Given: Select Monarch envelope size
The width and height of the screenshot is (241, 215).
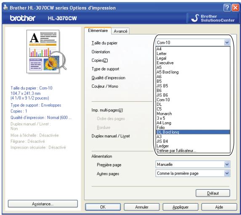Looking at the screenshot, I should 193,113.
